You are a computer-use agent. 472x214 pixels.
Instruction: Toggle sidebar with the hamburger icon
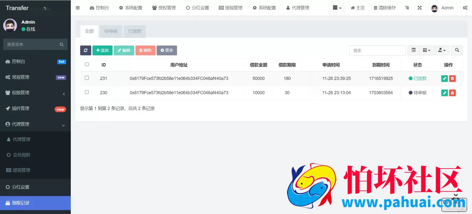point(78,8)
